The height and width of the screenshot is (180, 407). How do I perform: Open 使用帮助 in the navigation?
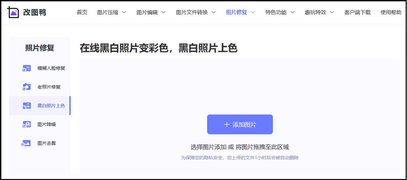point(391,13)
